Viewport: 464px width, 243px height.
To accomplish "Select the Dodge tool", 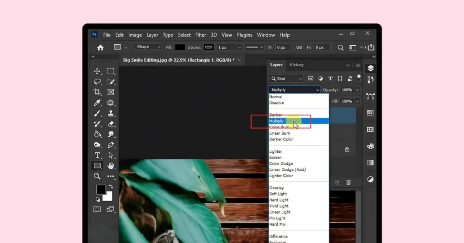I will [x=97, y=145].
